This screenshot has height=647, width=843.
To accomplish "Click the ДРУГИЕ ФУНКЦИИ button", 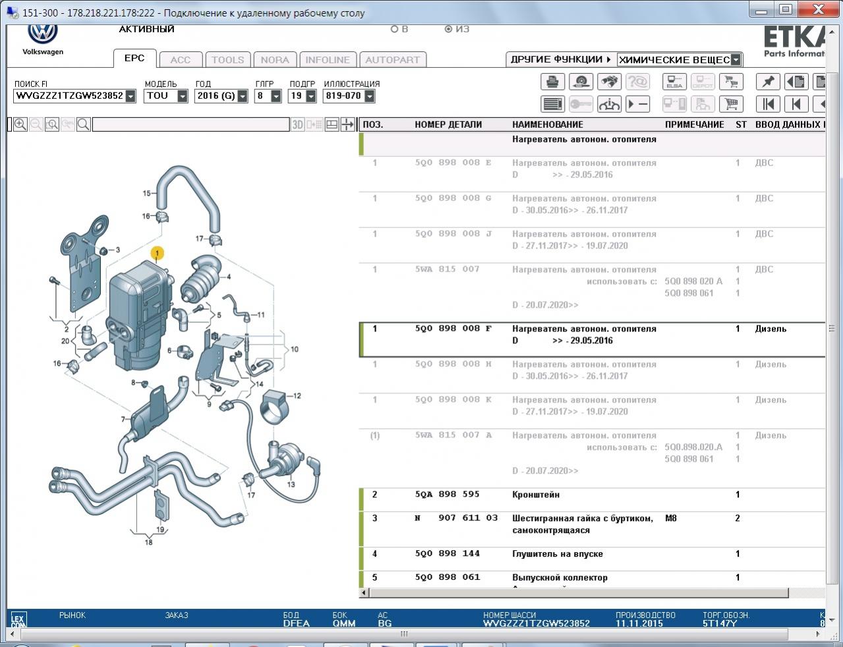I will coord(561,59).
